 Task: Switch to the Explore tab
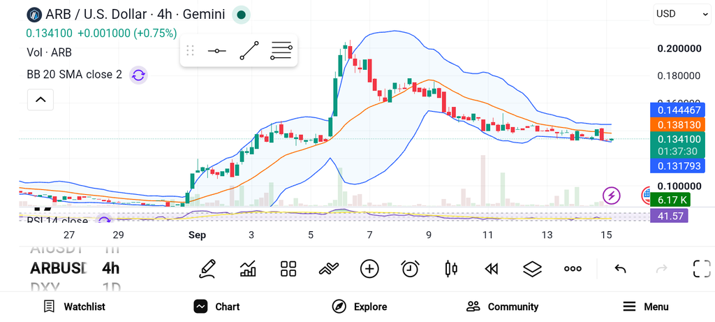coord(359,307)
